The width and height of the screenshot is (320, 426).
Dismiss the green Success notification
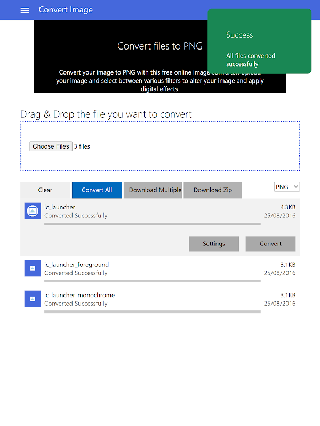pyautogui.click(x=259, y=41)
